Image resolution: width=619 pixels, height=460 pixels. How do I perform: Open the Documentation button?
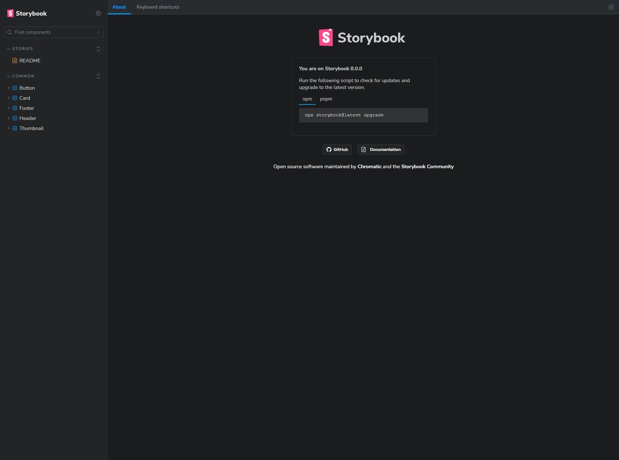tap(381, 150)
